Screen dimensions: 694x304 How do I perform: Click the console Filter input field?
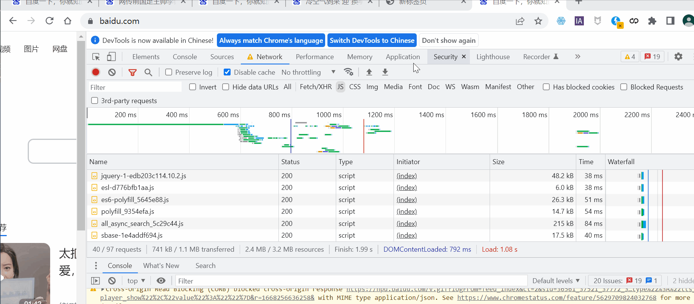(351, 281)
